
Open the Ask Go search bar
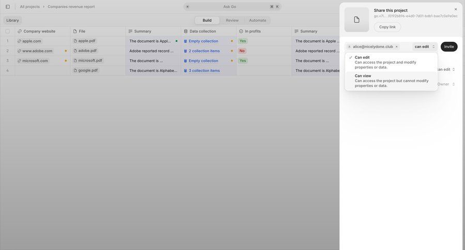click(x=232, y=7)
